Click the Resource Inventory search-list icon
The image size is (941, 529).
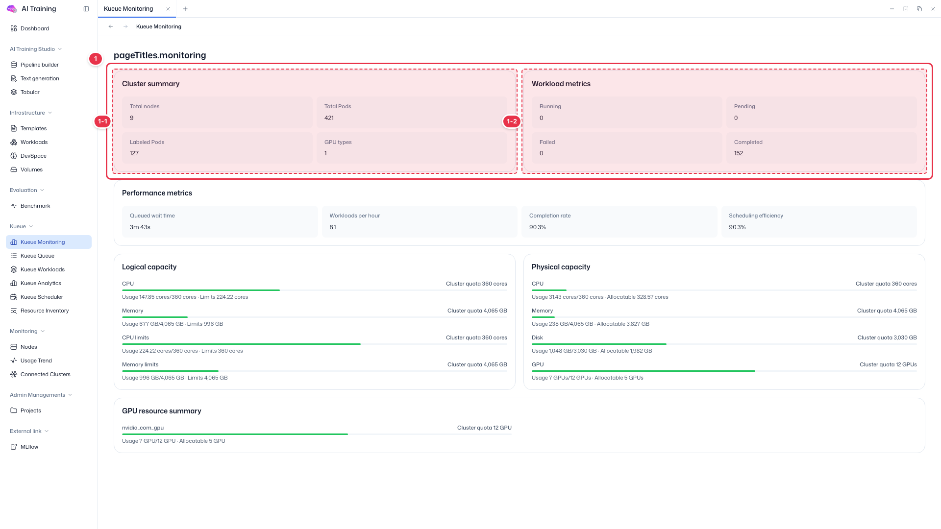[x=14, y=311]
